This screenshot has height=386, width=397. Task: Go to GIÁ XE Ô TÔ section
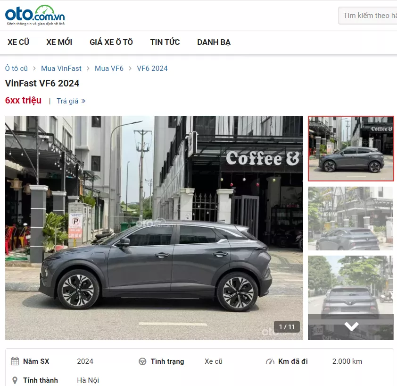click(x=111, y=42)
